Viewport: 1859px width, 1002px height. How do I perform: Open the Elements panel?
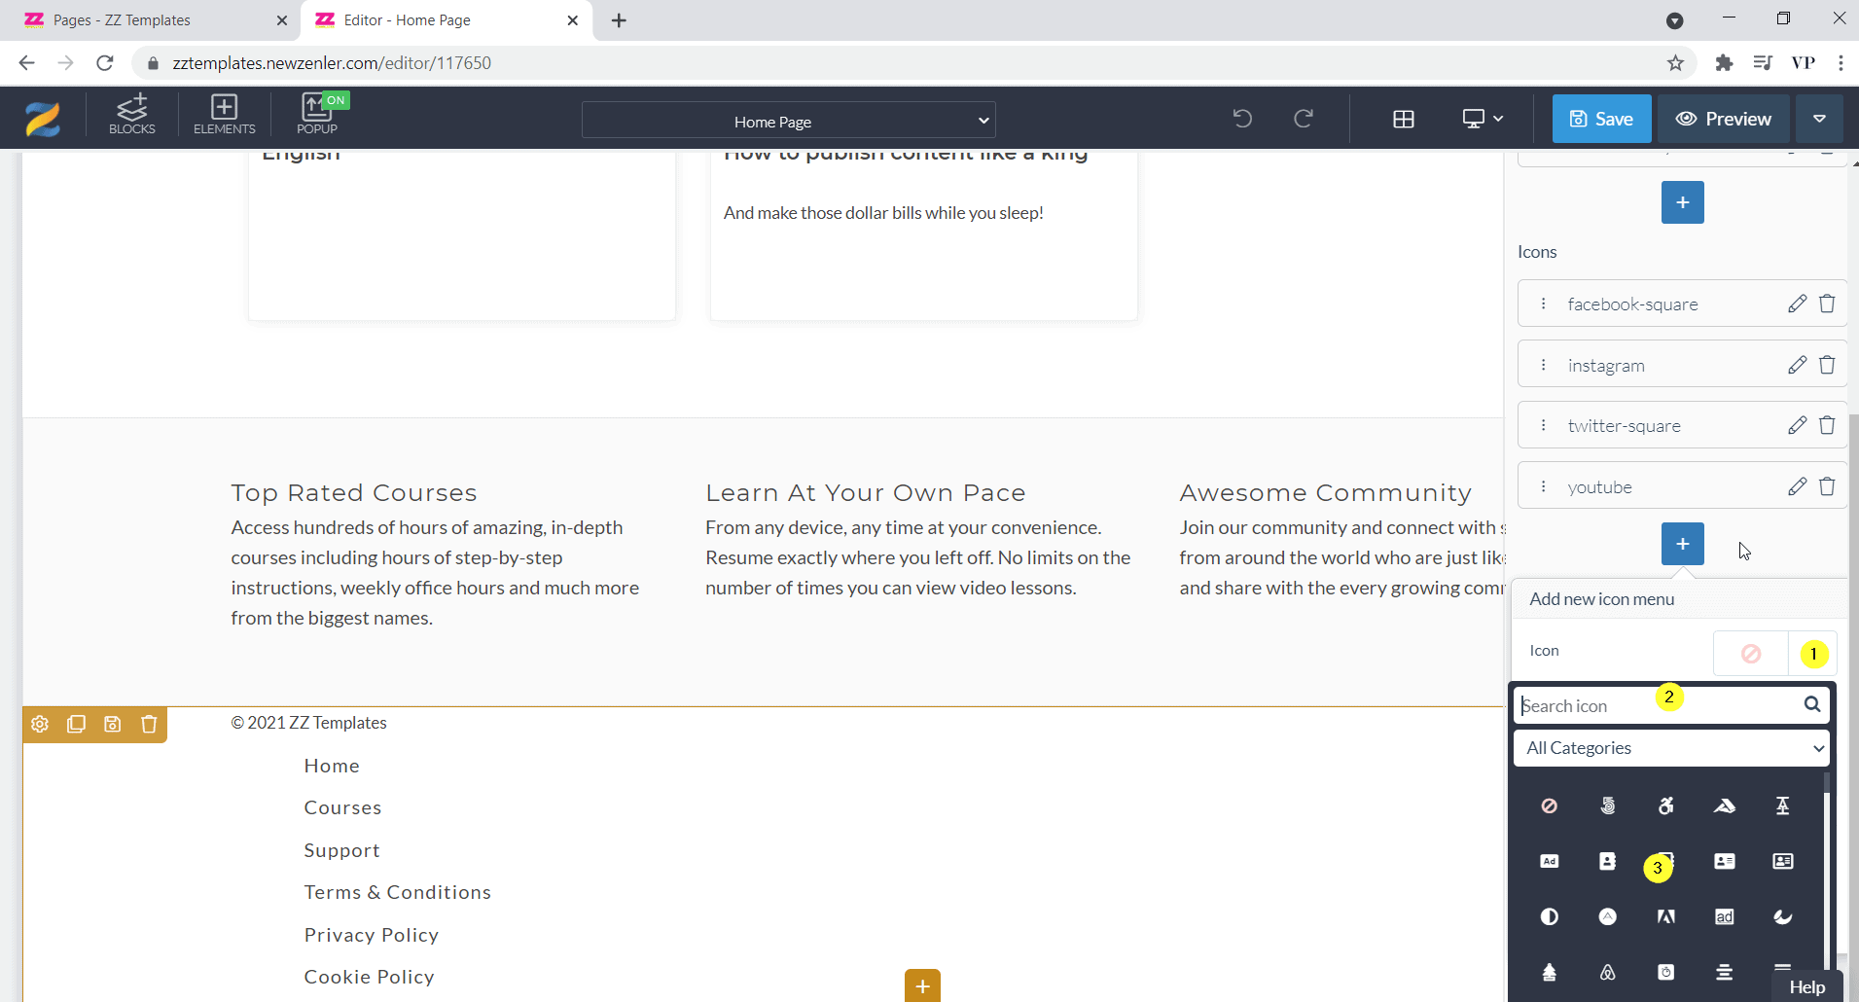click(224, 115)
